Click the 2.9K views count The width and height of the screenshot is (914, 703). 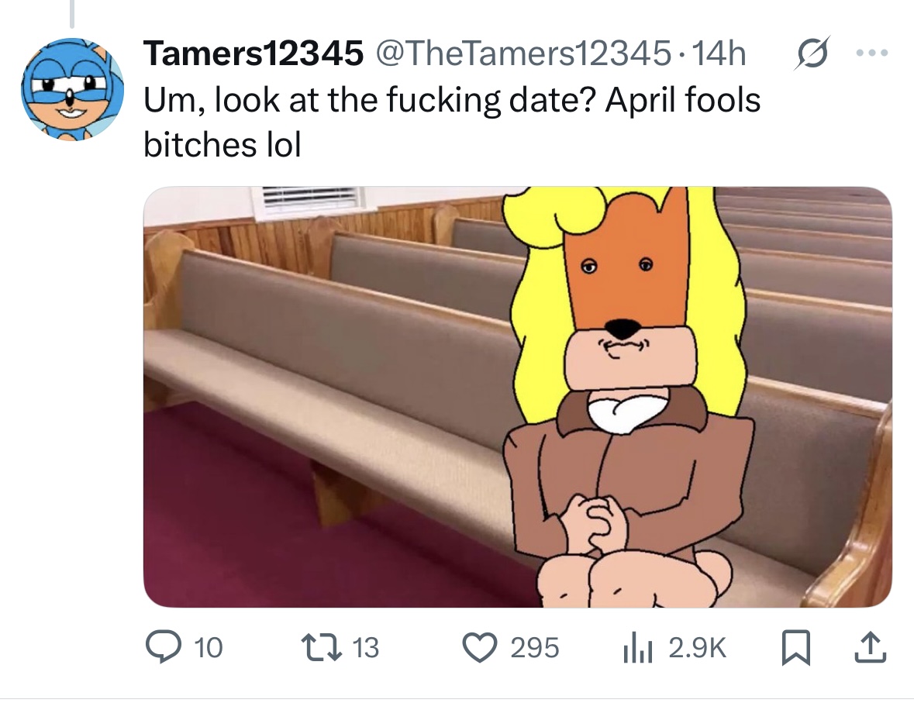(x=698, y=648)
